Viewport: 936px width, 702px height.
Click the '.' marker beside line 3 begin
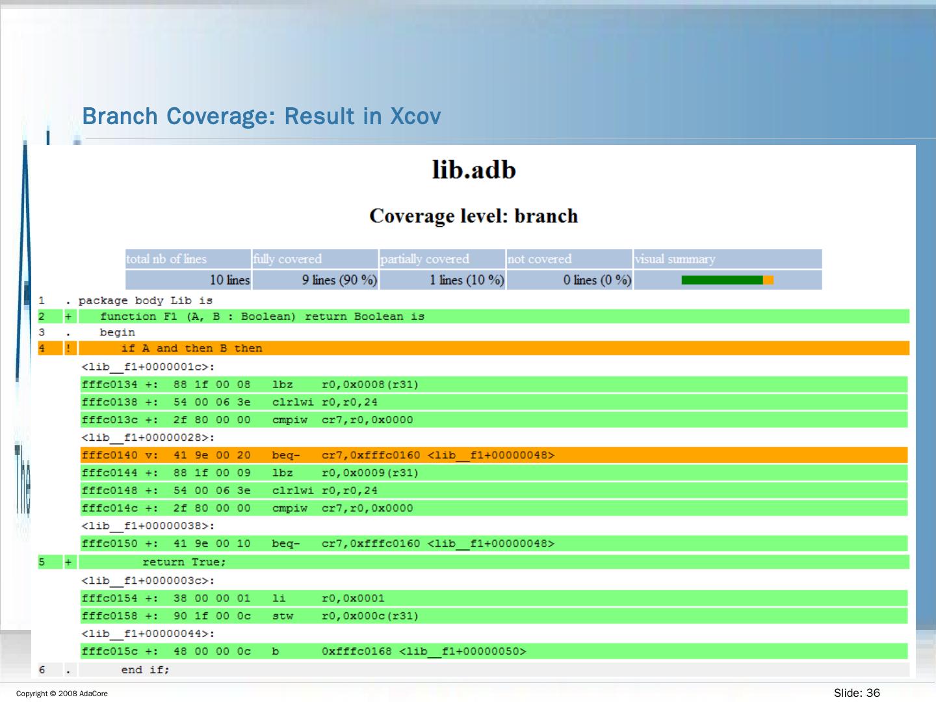tap(68, 333)
